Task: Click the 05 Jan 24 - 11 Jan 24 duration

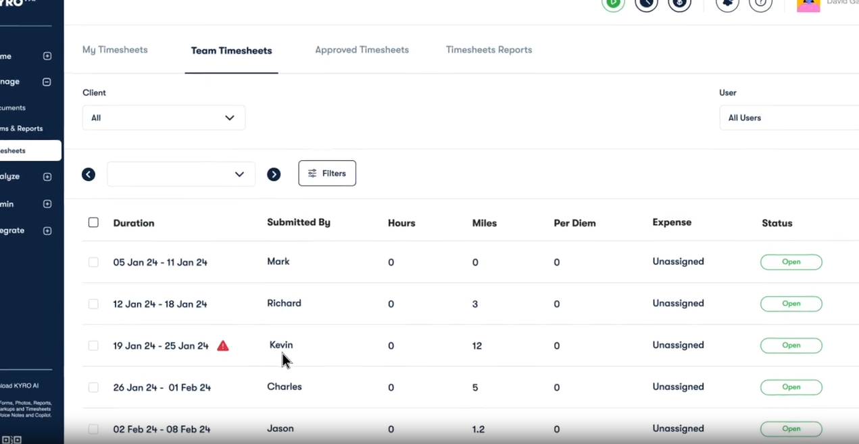Action: point(160,262)
